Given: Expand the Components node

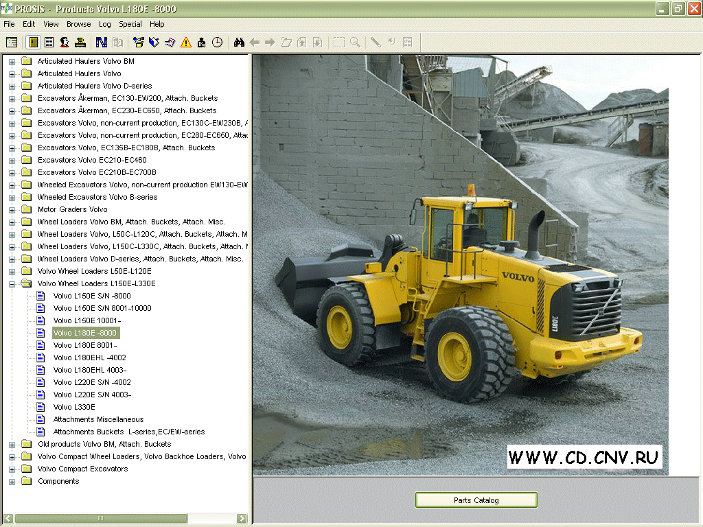Looking at the screenshot, I should [x=12, y=482].
